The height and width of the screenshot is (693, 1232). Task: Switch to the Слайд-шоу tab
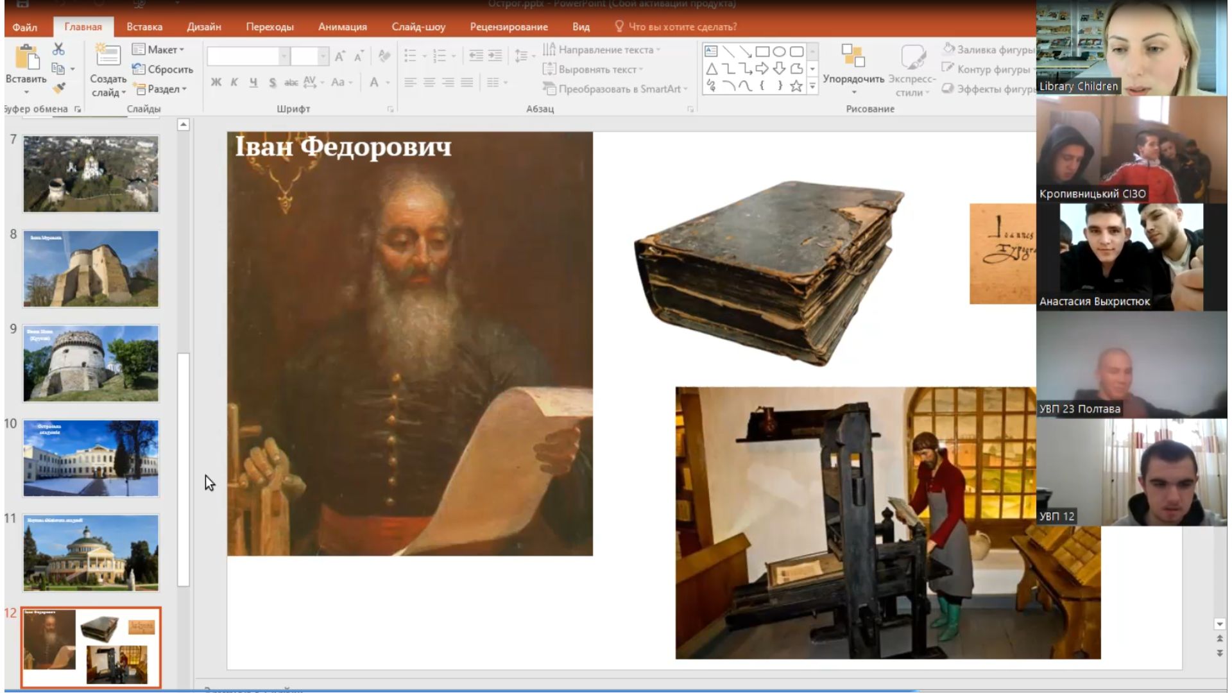coord(418,26)
